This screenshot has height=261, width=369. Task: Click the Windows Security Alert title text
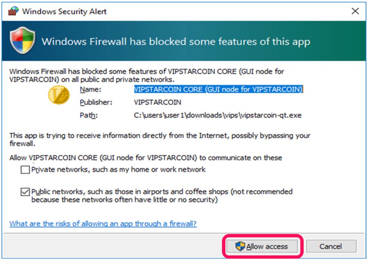64,11
